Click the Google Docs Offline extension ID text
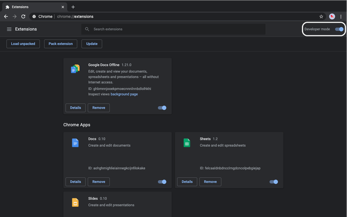This screenshot has height=217, width=347. pyautogui.click(x=119, y=89)
